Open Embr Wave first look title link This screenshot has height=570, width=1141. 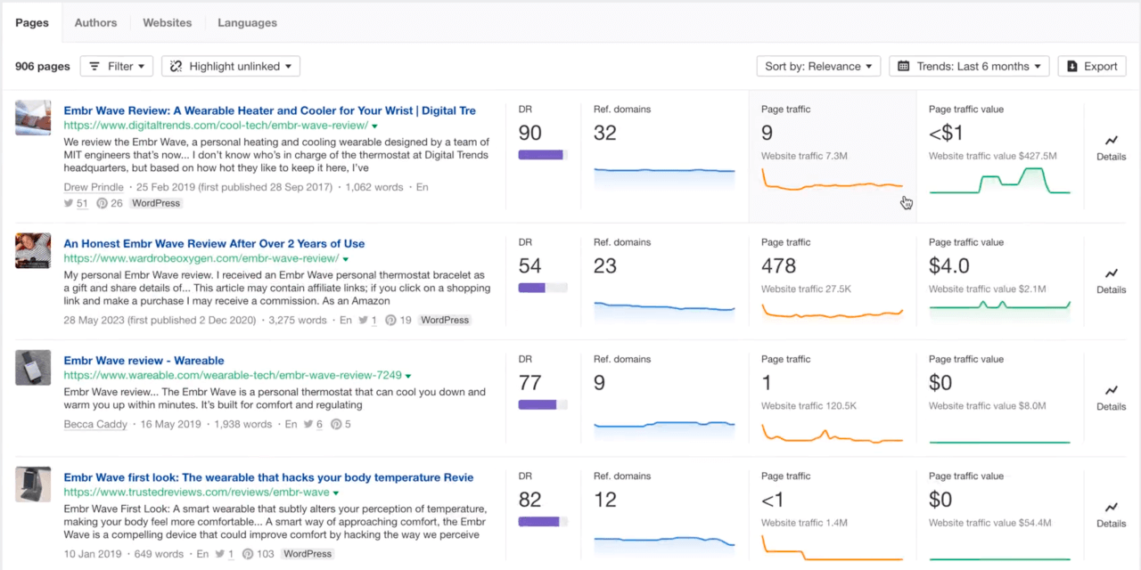click(x=269, y=477)
